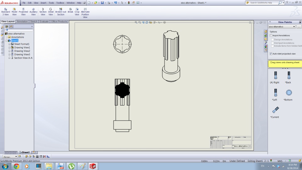Expand Sheet Format1 node
302x170 pixels.
(9, 44)
